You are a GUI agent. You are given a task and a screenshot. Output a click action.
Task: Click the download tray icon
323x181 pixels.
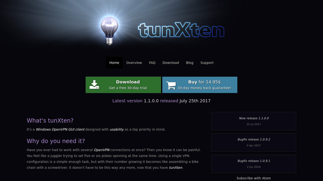(94, 85)
